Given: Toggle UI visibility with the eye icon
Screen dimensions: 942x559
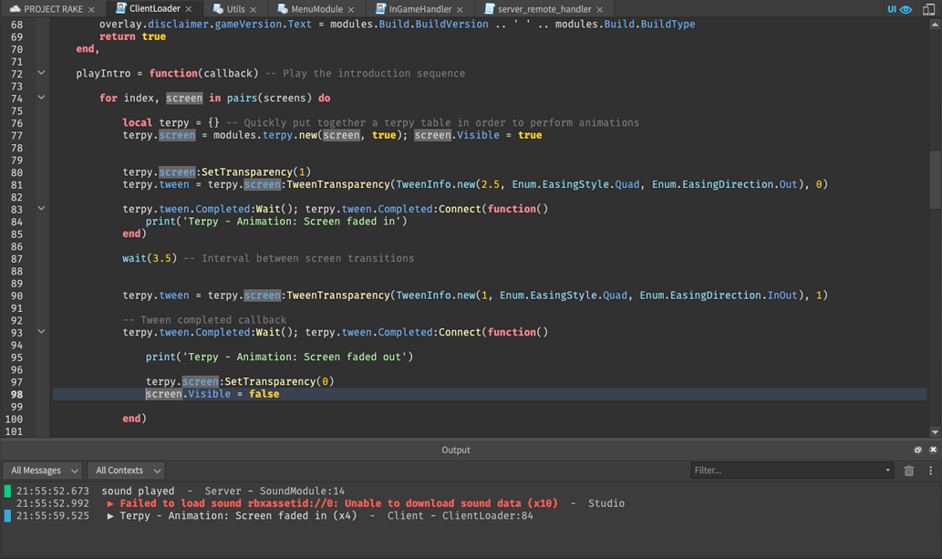Looking at the screenshot, I should click(906, 8).
